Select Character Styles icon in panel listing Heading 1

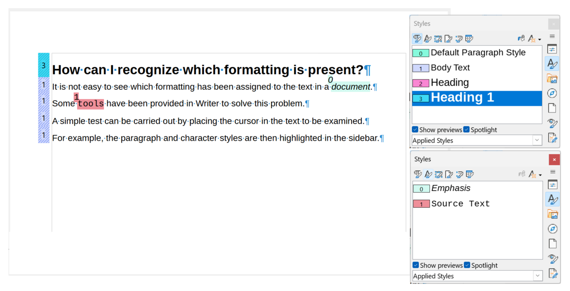click(x=427, y=38)
